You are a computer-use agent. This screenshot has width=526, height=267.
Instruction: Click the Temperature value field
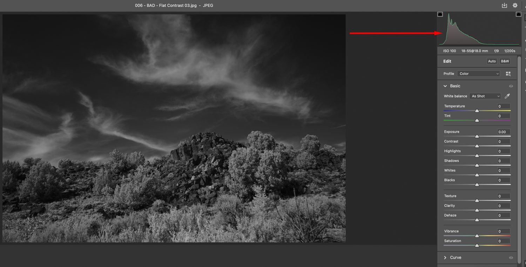504,106
